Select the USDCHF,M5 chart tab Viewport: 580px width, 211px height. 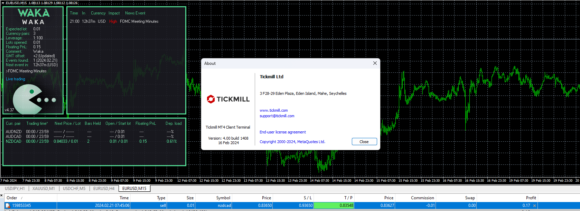coord(74,189)
